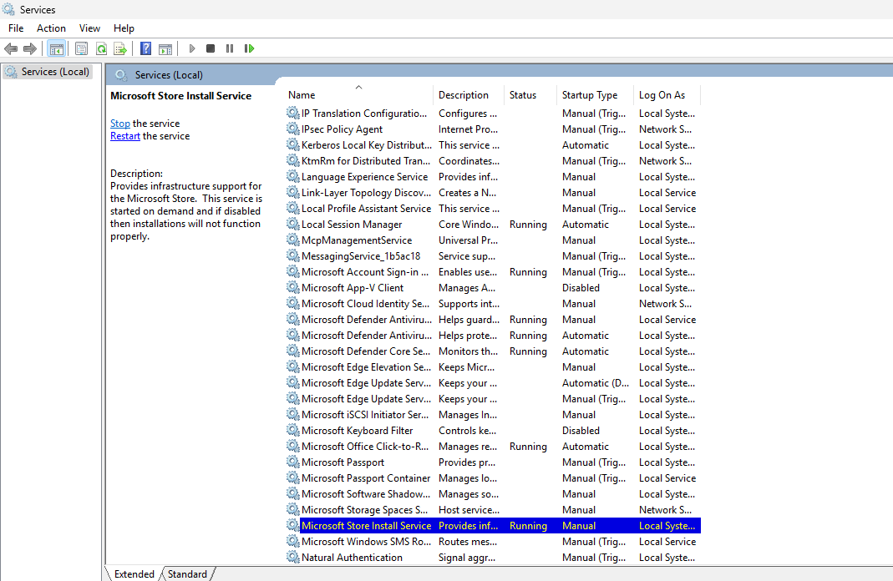Open the Help toolbar icon
Viewport: 893px width, 581px height.
145,48
